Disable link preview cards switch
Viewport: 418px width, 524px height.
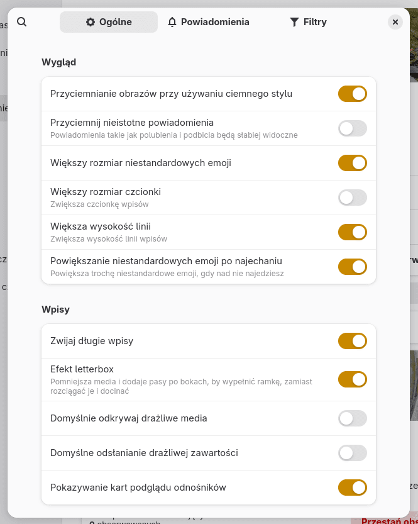point(352,488)
